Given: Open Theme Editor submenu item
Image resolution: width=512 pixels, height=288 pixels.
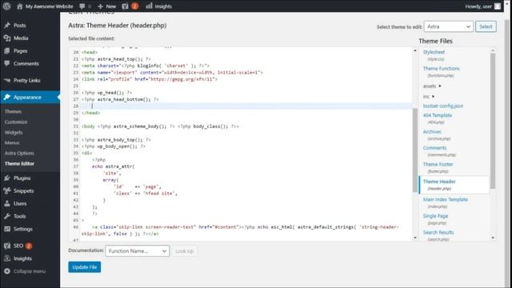Looking at the screenshot, I should pos(19,163).
